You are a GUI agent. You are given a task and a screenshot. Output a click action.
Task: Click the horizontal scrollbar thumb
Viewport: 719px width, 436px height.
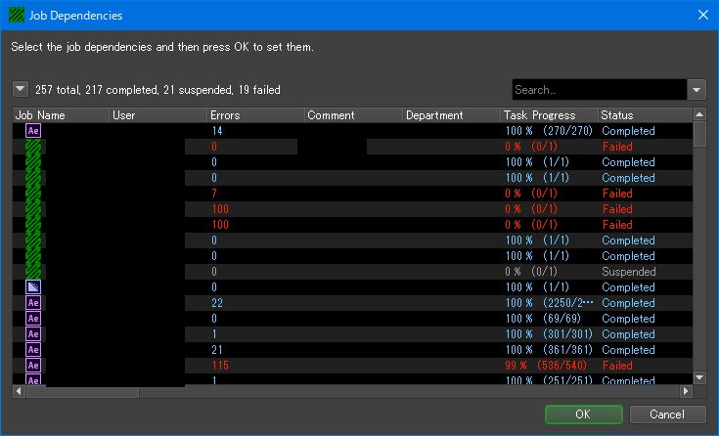point(82,392)
